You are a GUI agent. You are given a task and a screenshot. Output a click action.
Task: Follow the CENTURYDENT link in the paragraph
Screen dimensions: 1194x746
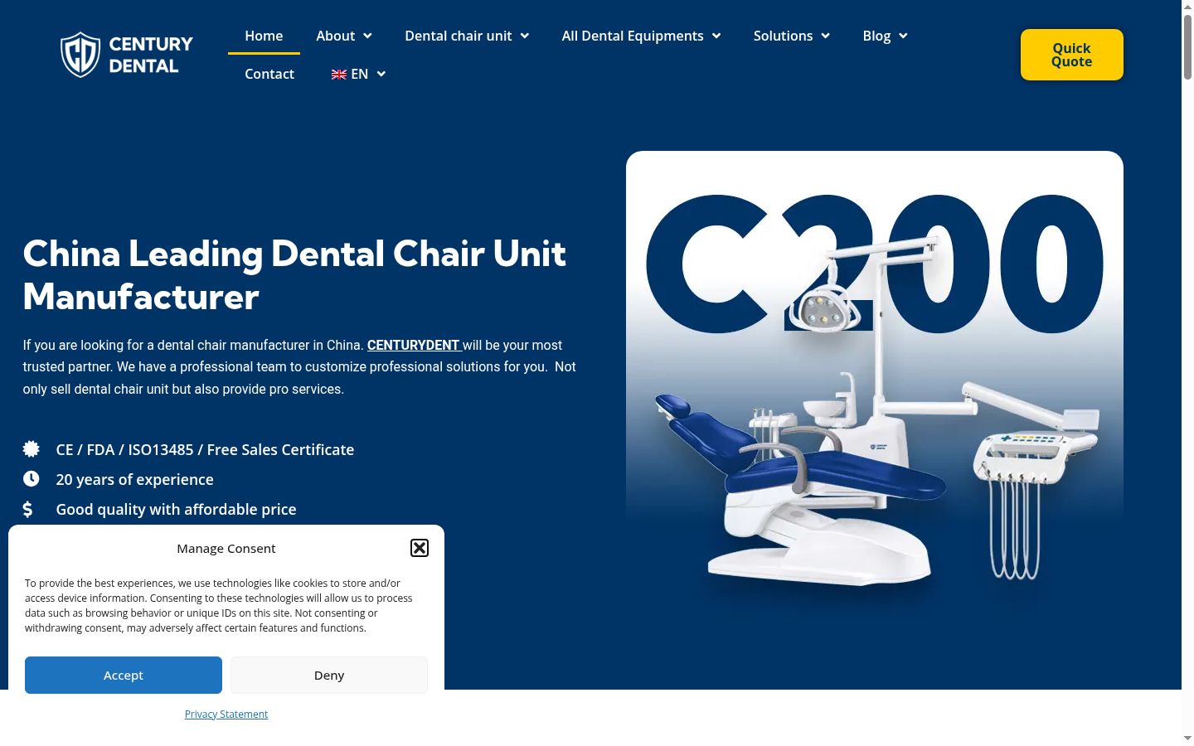pyautogui.click(x=413, y=345)
